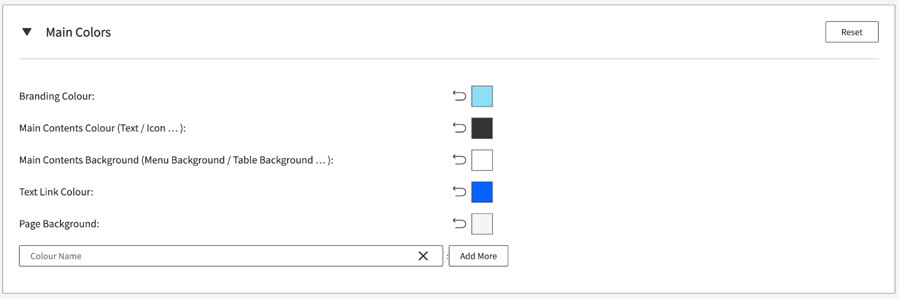899x299 pixels.
Task: Clear the Colour Name field with X
Action: [x=423, y=256]
